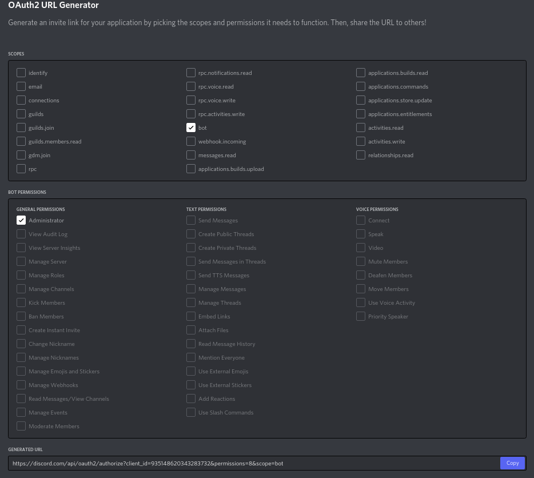
Task: Enable View Server Insights permission
Action: coord(21,248)
